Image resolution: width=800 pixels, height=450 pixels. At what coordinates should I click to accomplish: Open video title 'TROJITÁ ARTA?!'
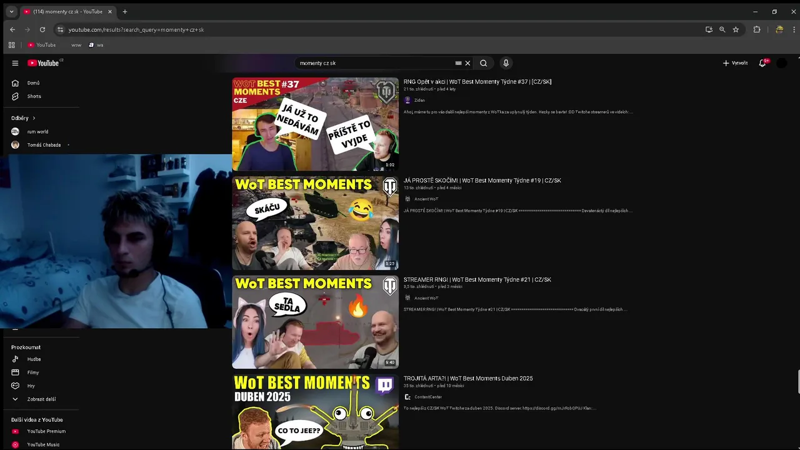pos(468,378)
